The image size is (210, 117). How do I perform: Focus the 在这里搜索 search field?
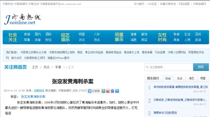[169, 67]
